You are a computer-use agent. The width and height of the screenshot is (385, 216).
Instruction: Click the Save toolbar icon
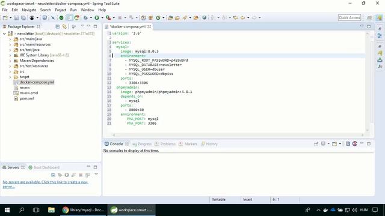coord(16,17)
